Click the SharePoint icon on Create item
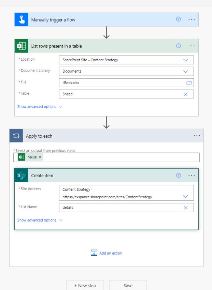This screenshot has height=290, width=212. pyautogui.click(x=22, y=175)
